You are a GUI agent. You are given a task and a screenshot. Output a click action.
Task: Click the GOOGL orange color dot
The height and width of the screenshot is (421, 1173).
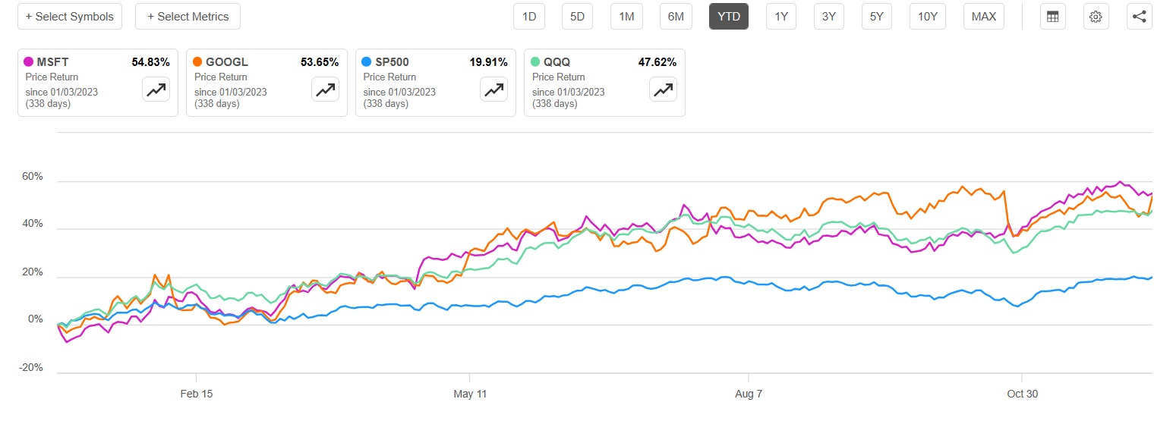point(197,63)
